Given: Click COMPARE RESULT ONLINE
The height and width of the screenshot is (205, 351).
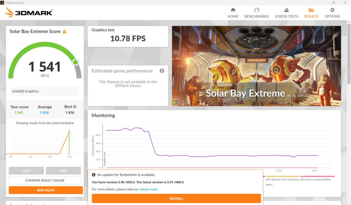Looking at the screenshot, I should [45, 180].
